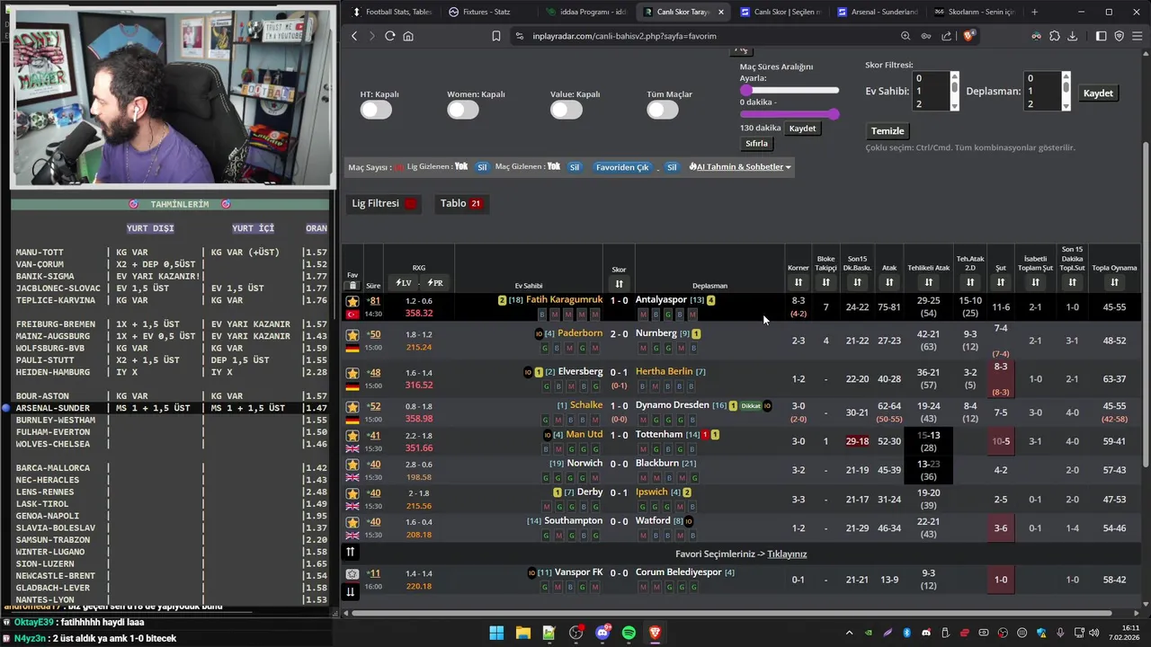Viewport: 1151px width, 647px height.
Task: Go to browser home page icon
Action: pos(408,36)
